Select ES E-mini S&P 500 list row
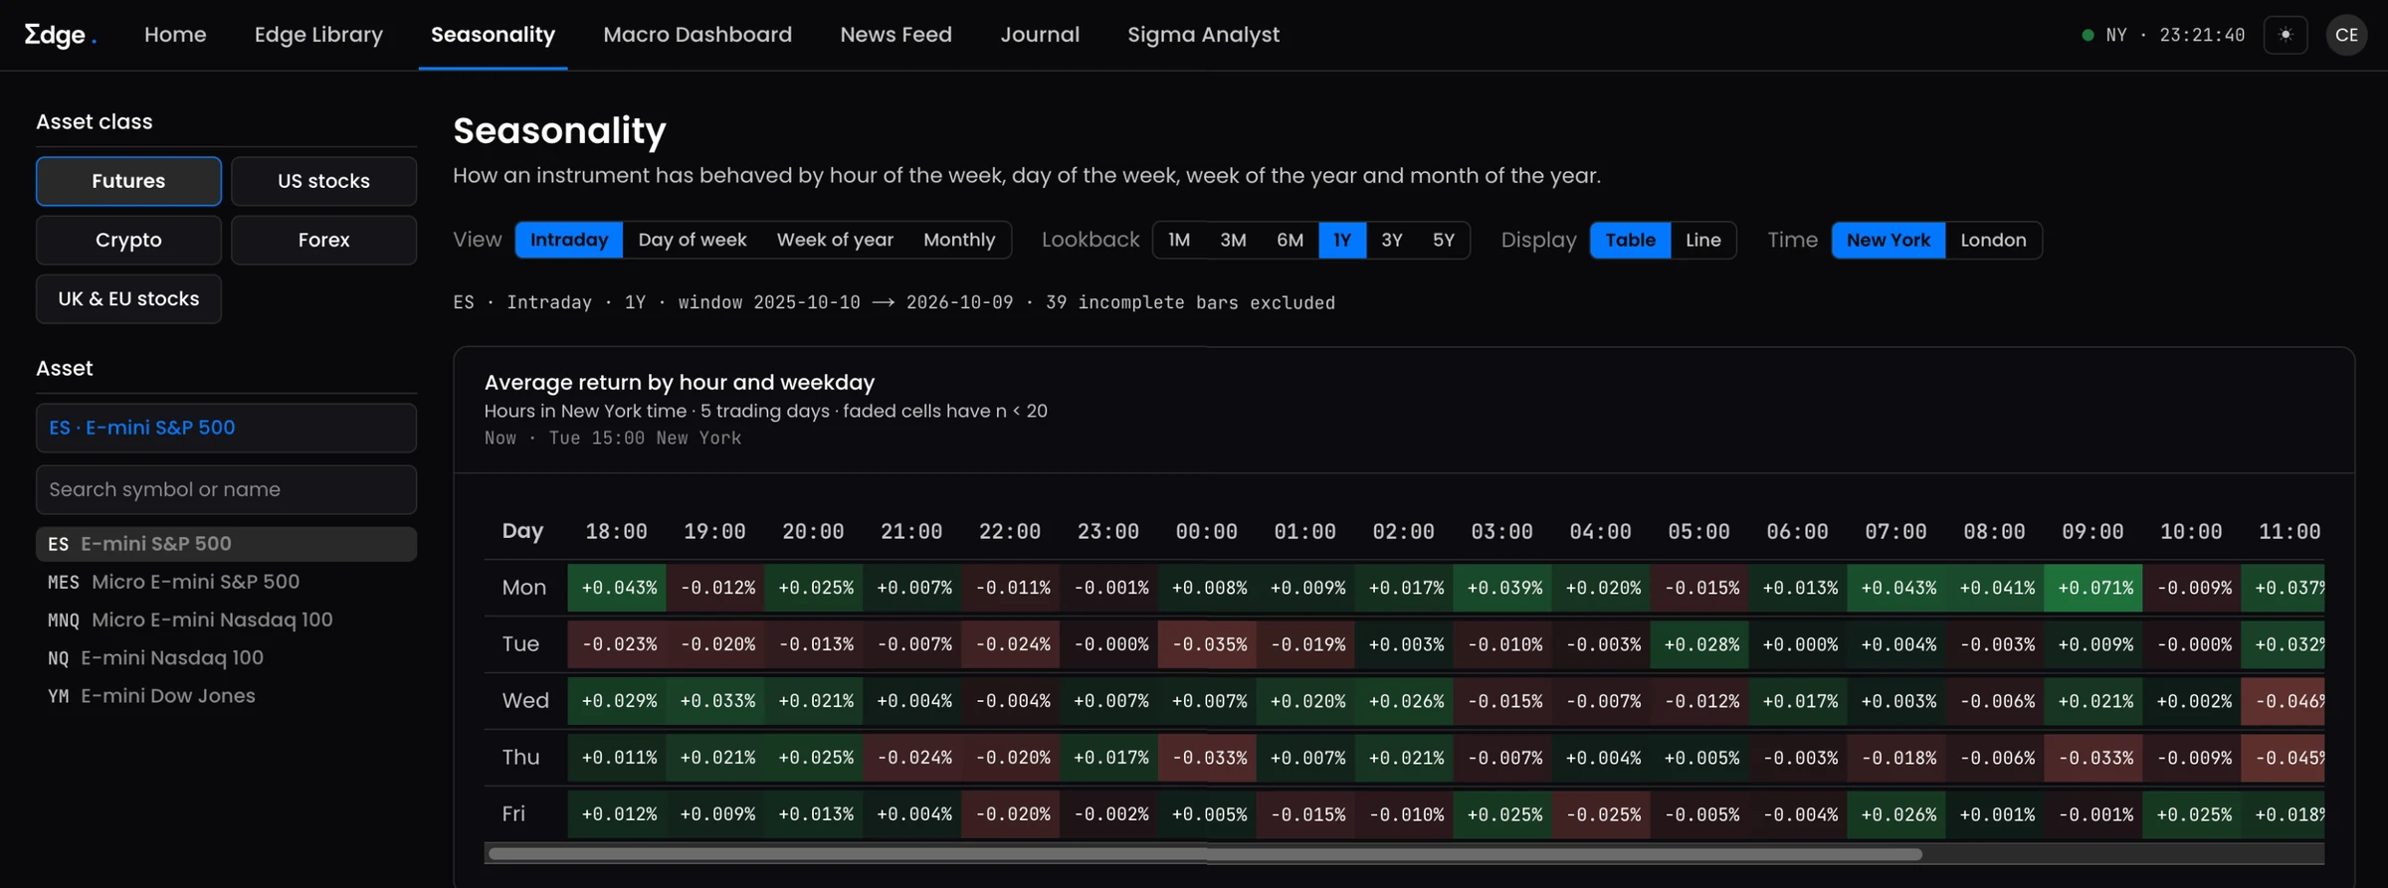 point(226,544)
